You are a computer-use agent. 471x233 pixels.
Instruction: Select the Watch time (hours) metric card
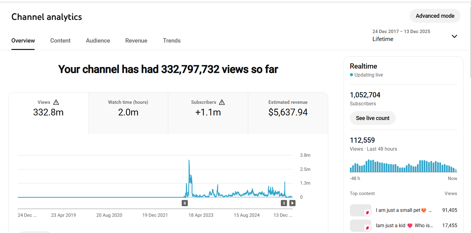click(x=128, y=113)
